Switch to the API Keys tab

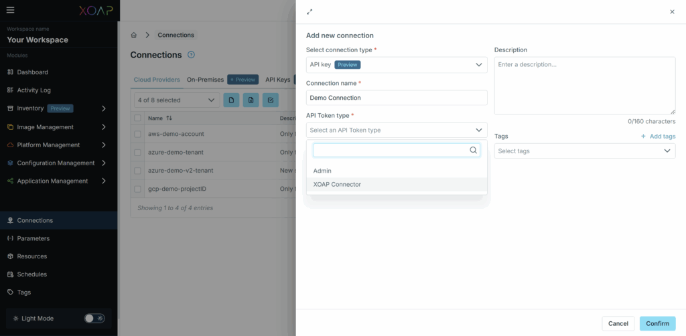[278, 80]
